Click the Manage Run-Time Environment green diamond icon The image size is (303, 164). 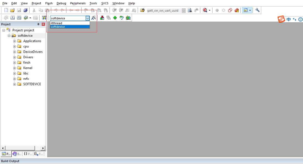(115, 18)
